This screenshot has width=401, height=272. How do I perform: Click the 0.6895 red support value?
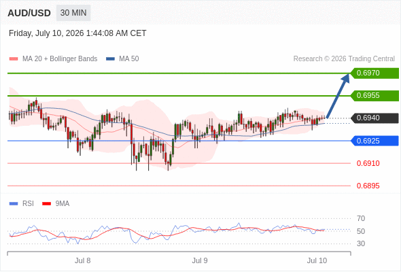tap(368, 186)
